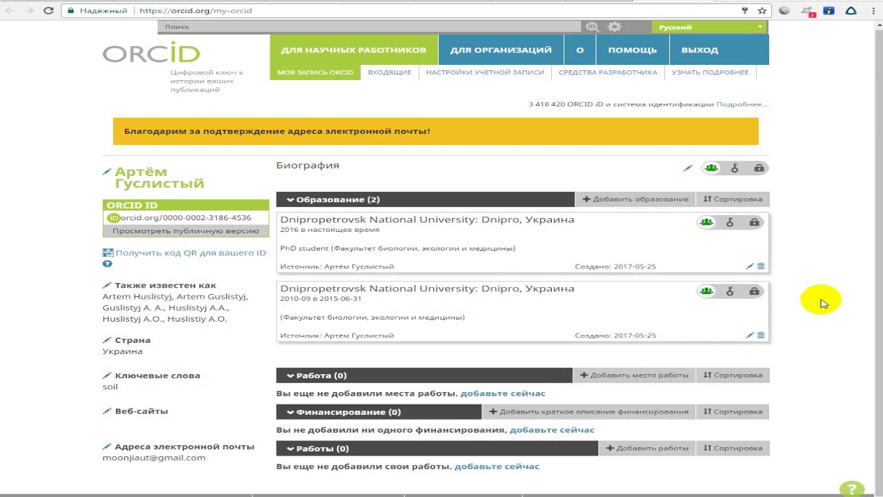883x497 pixels.
Task: Click добавьте сейчас link under Работы
Action: coord(497,467)
